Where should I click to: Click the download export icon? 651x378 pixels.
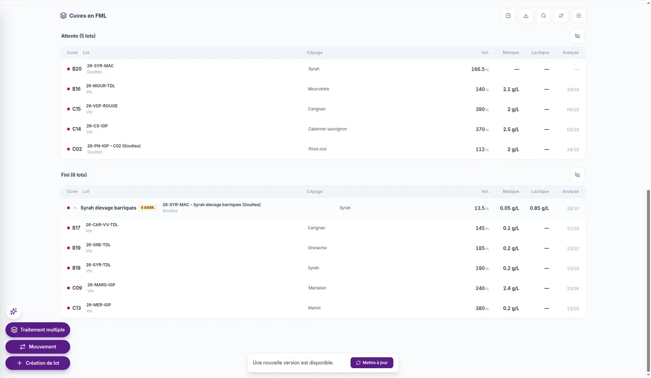pyautogui.click(x=526, y=15)
